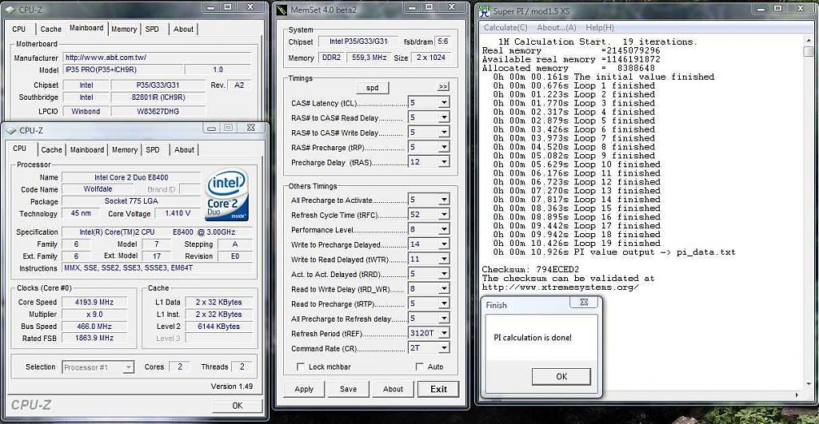Open About tab in front CPU-Z window

click(184, 149)
